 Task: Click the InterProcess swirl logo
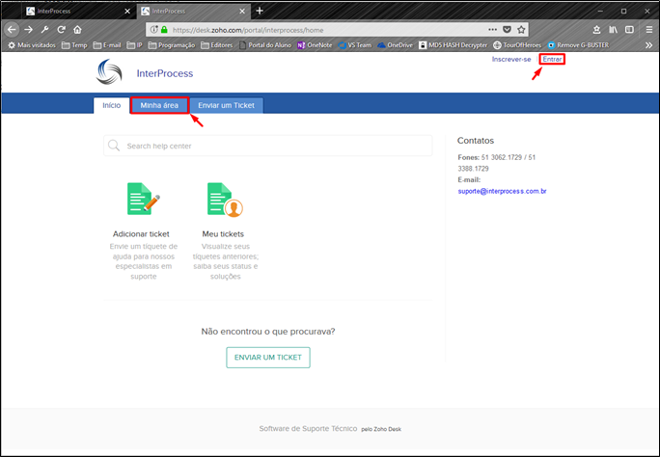[109, 72]
